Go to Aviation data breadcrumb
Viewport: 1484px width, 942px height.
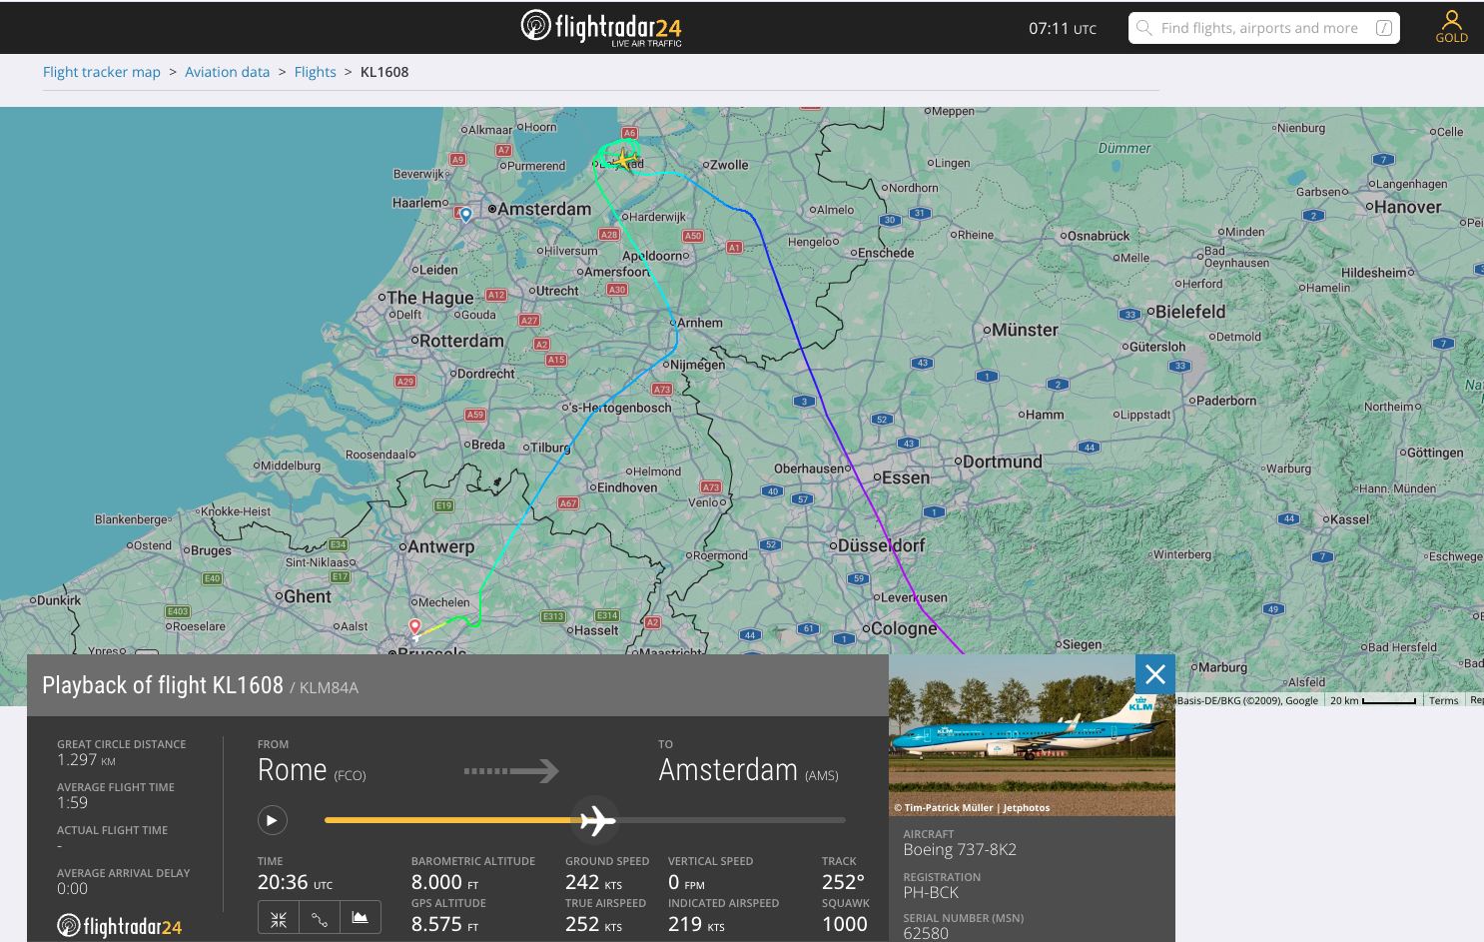[x=228, y=72]
